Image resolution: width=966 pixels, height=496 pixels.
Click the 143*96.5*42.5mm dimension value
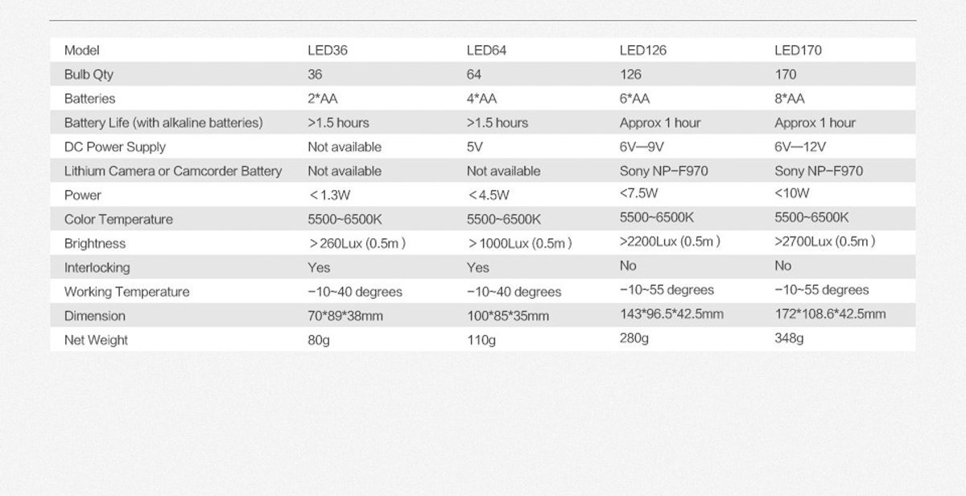tap(671, 314)
